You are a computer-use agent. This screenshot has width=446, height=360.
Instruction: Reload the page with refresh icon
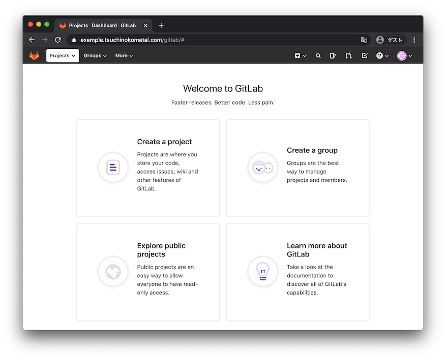pos(58,40)
